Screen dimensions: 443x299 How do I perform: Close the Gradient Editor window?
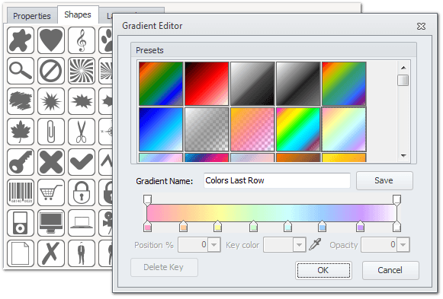(421, 26)
